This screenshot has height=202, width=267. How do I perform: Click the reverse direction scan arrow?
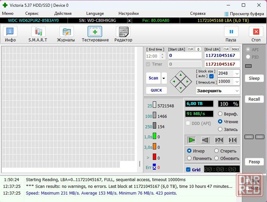click(x=205, y=140)
